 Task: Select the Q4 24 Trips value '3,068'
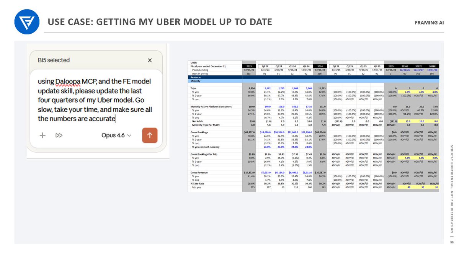pos(309,88)
